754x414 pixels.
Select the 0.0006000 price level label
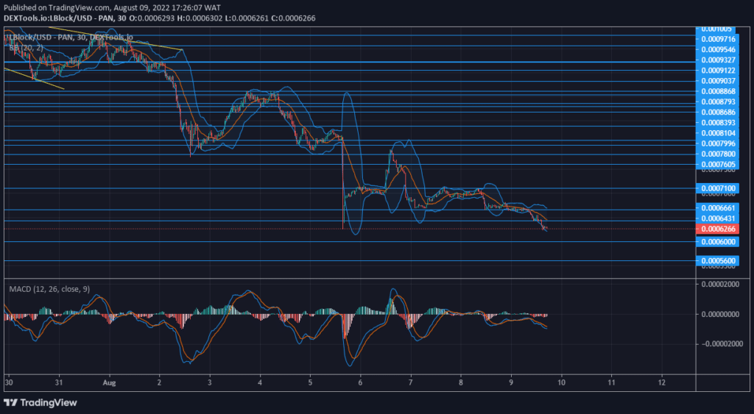(x=718, y=242)
